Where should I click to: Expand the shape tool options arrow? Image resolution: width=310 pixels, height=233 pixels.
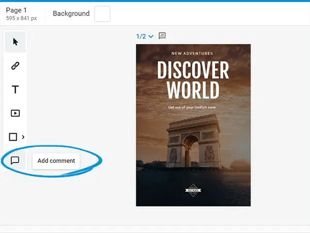[23, 137]
